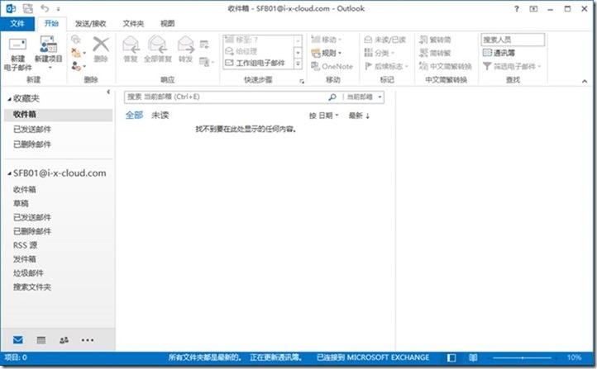Click 未读/已读 mark read button

coord(384,40)
